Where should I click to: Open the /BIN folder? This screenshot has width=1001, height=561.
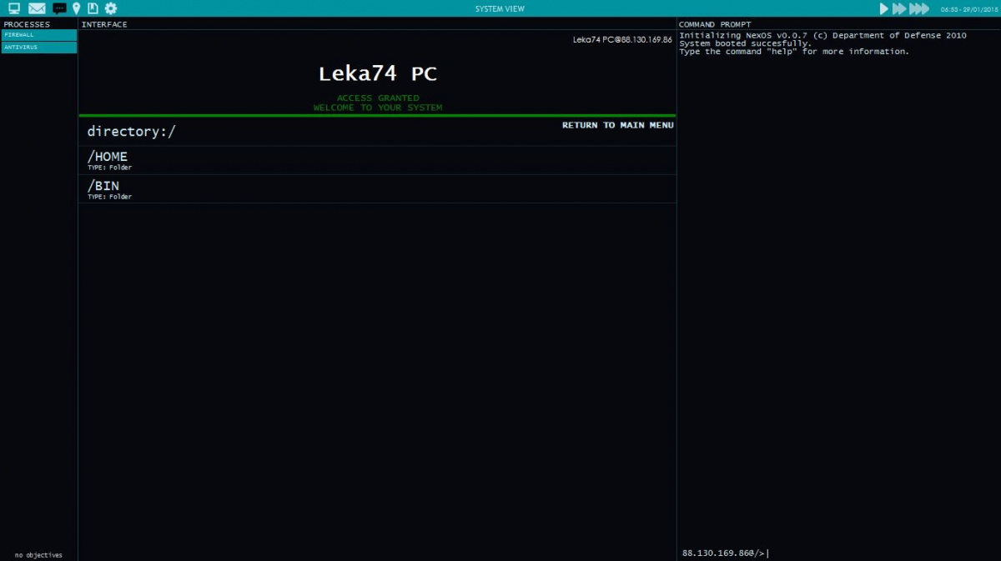(x=103, y=186)
